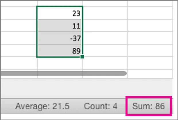Viewport: 178px width, 120px height.
Task: Select the empty cell right of 89
Action: [105, 50]
